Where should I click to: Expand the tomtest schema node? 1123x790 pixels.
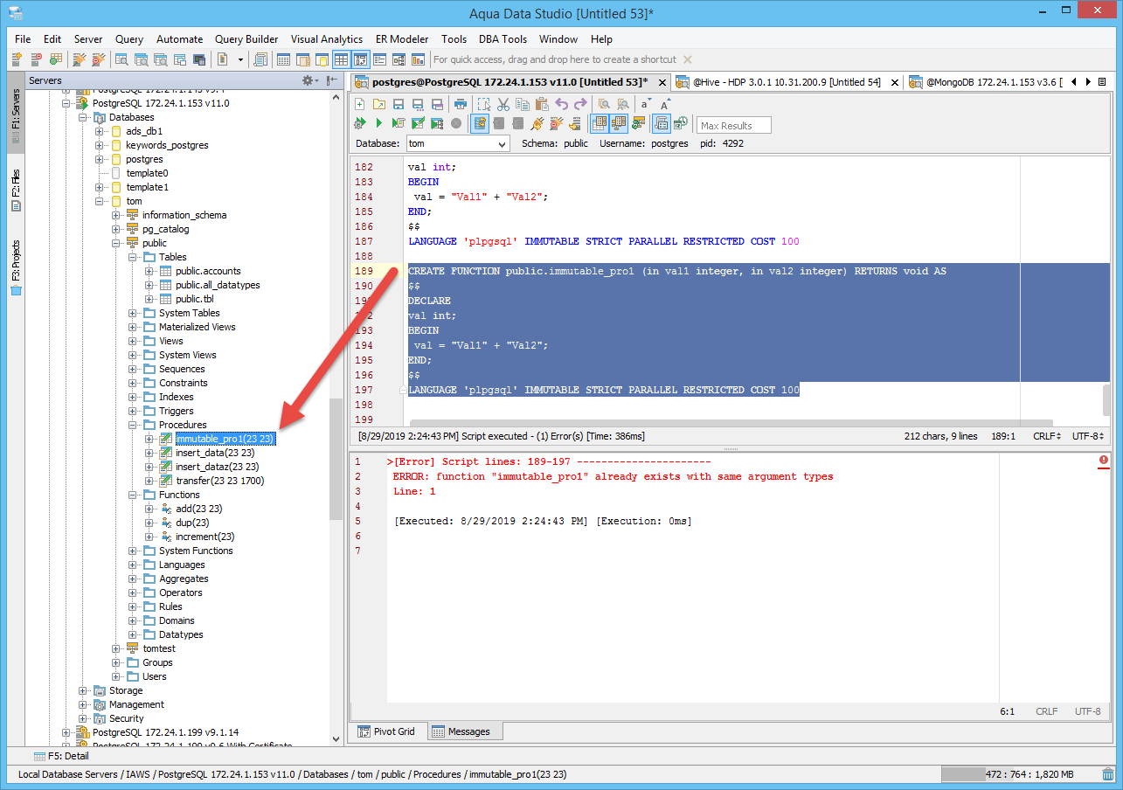[x=116, y=648]
